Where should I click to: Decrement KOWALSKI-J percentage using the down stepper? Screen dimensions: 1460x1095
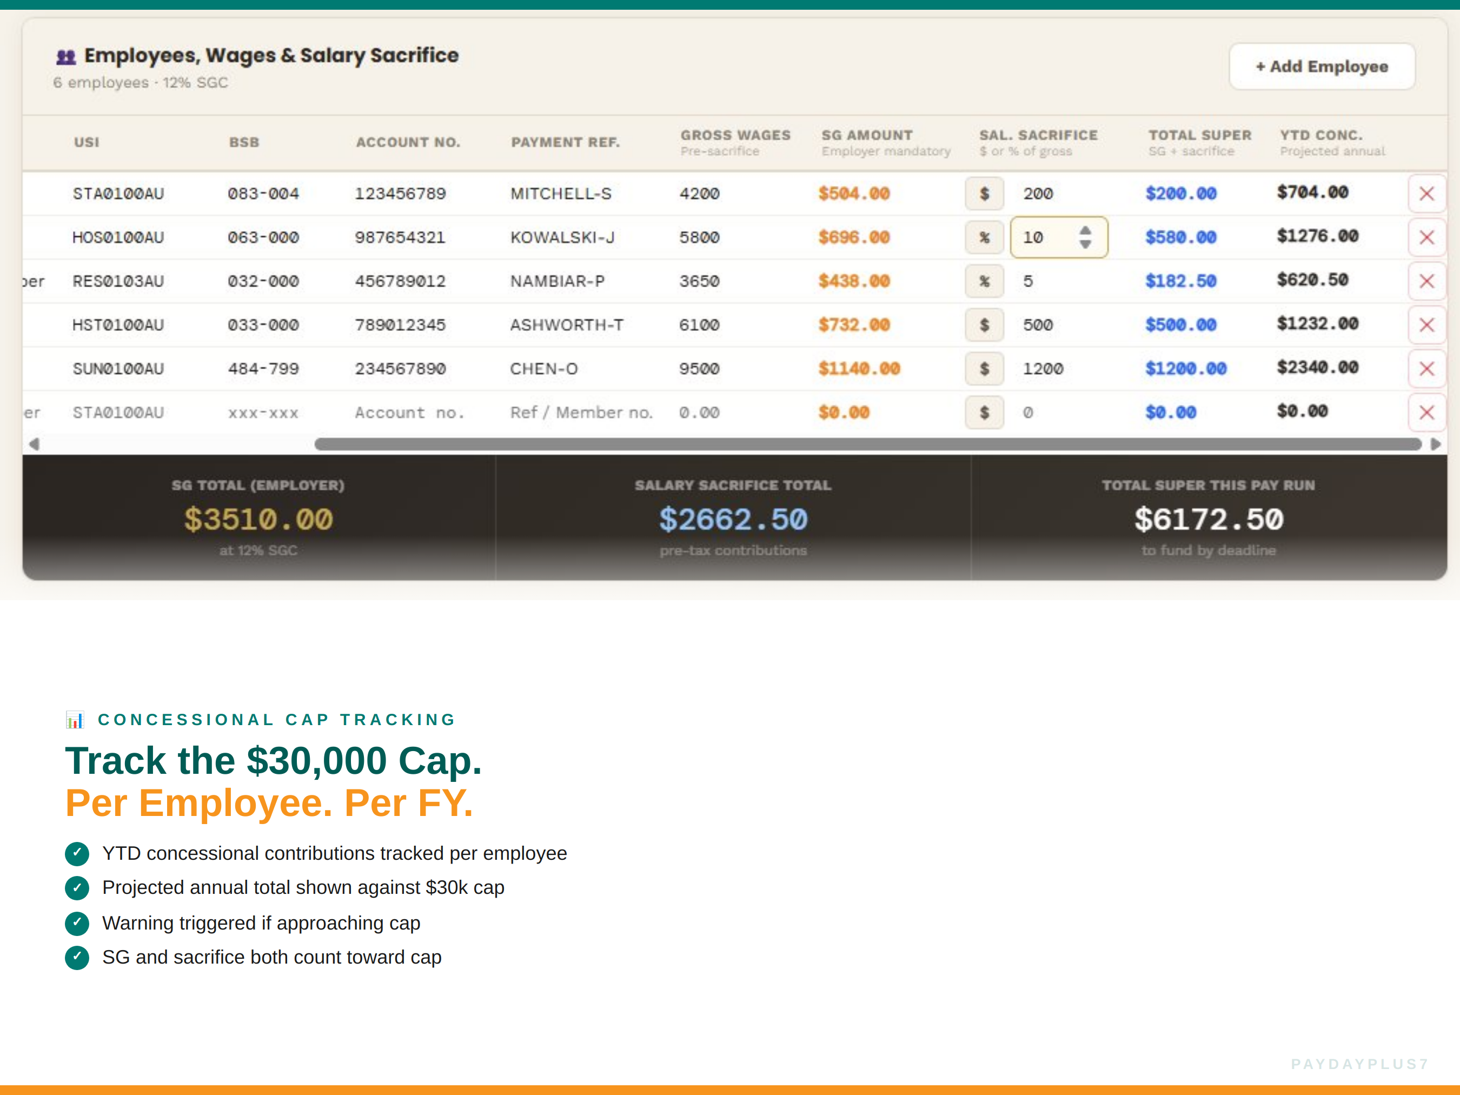[1085, 243]
